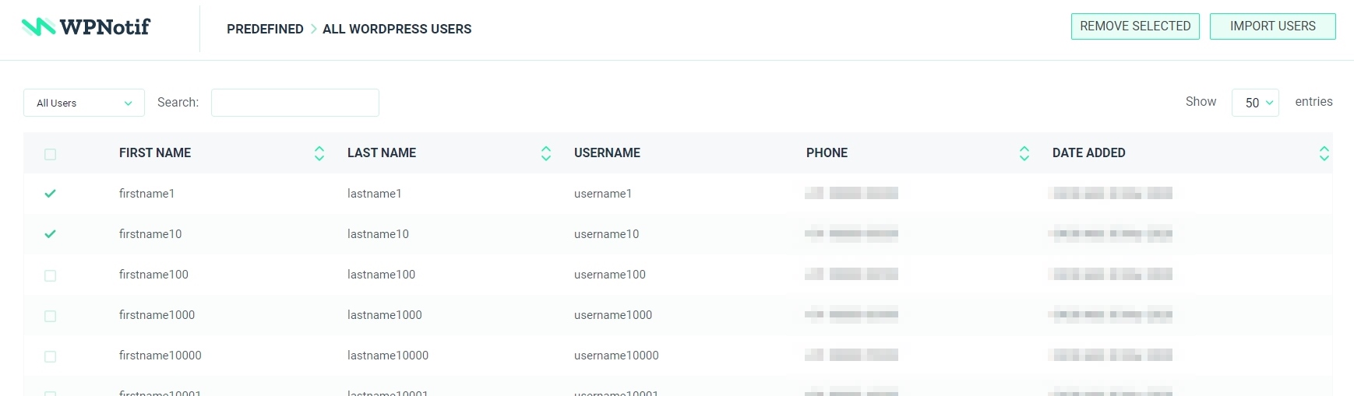Click the WPNotif logo
The image size is (1354, 396).
coord(86,27)
